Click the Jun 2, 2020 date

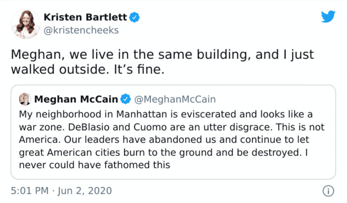coord(85,191)
